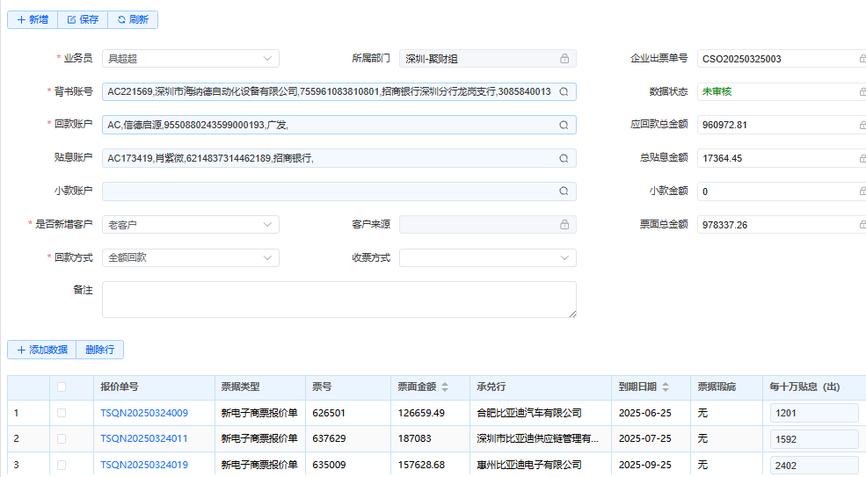Viewport: 866px width, 477px height.
Task: Click lock icon in 小款金额 field
Action: [862, 191]
